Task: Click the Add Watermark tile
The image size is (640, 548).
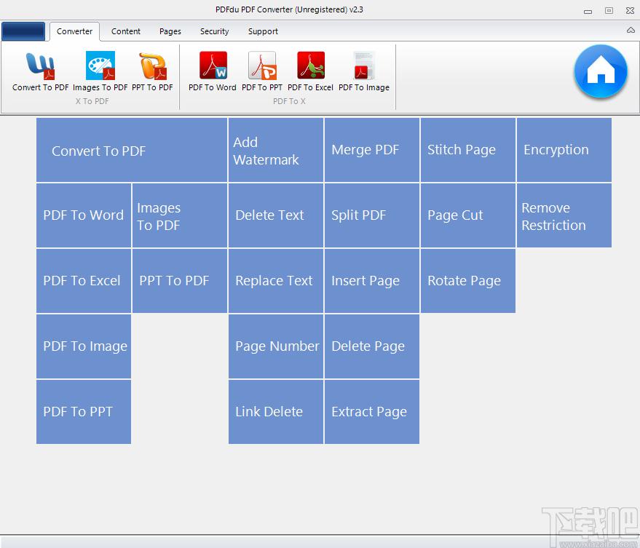Action: 275,151
